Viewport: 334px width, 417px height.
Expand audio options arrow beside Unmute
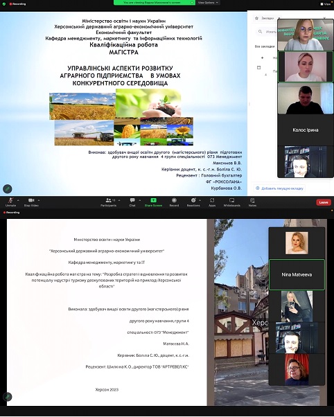(18, 200)
